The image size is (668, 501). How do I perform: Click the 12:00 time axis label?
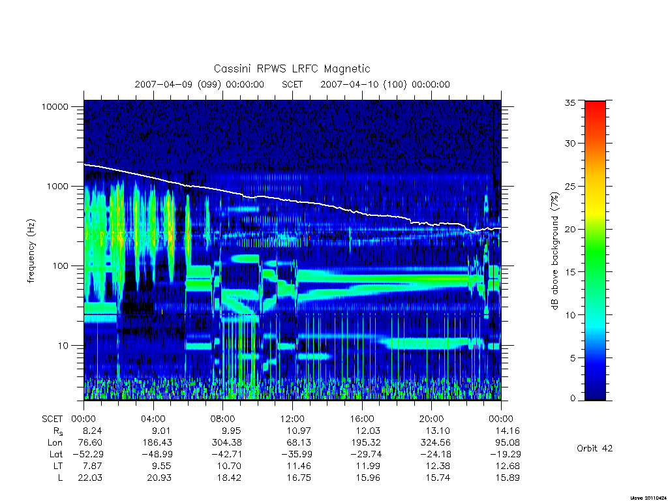pos(292,419)
